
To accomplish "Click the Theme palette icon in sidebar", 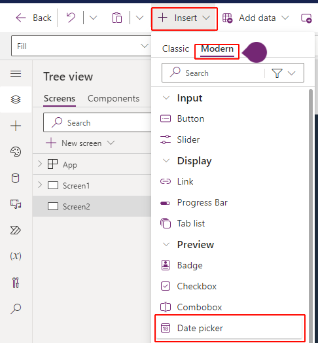I will 16,152.
